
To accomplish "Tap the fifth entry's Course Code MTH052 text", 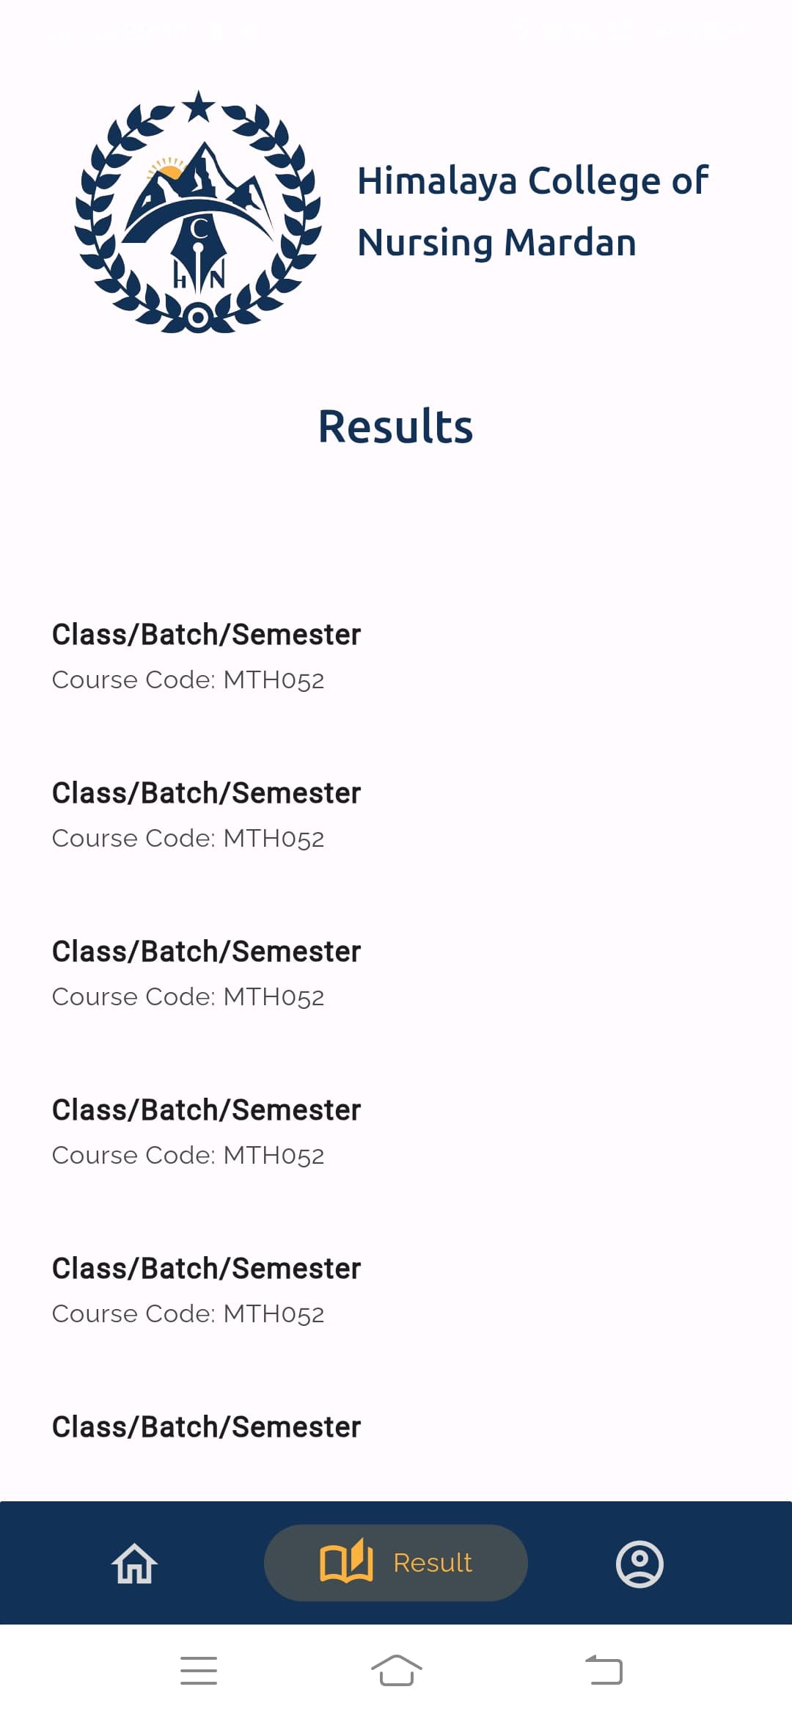I will [188, 1314].
